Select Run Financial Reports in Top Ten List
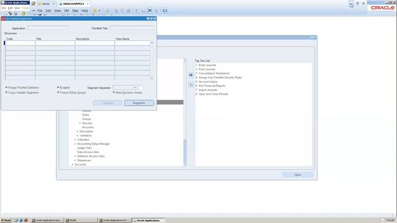The image size is (397, 223). [210, 85]
